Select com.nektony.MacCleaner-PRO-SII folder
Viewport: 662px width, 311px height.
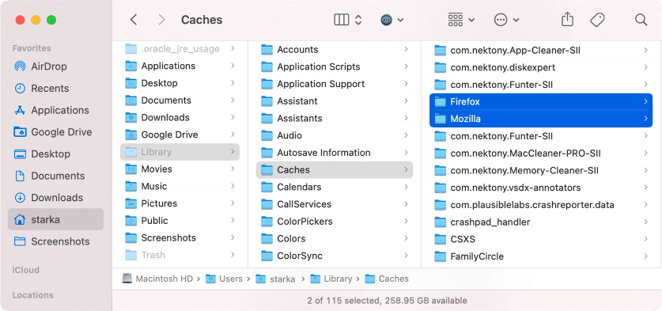click(541, 154)
